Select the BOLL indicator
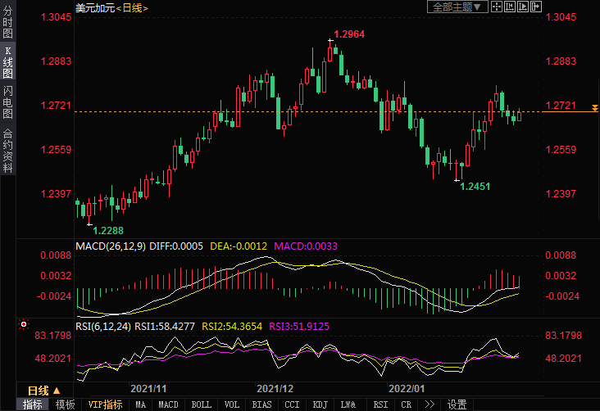 point(201,404)
